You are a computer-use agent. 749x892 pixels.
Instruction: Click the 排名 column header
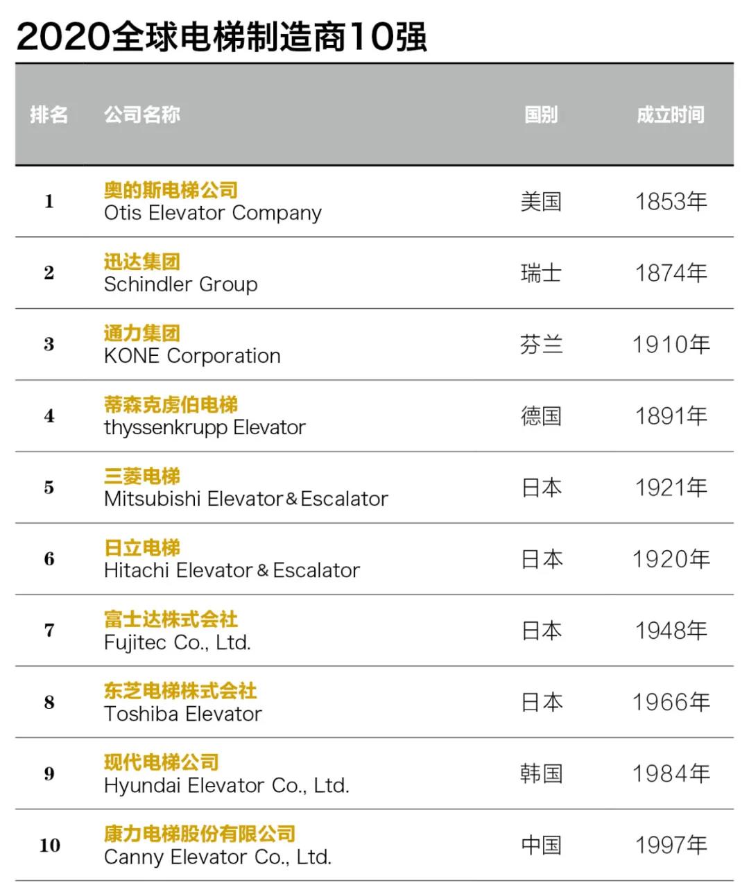click(49, 114)
